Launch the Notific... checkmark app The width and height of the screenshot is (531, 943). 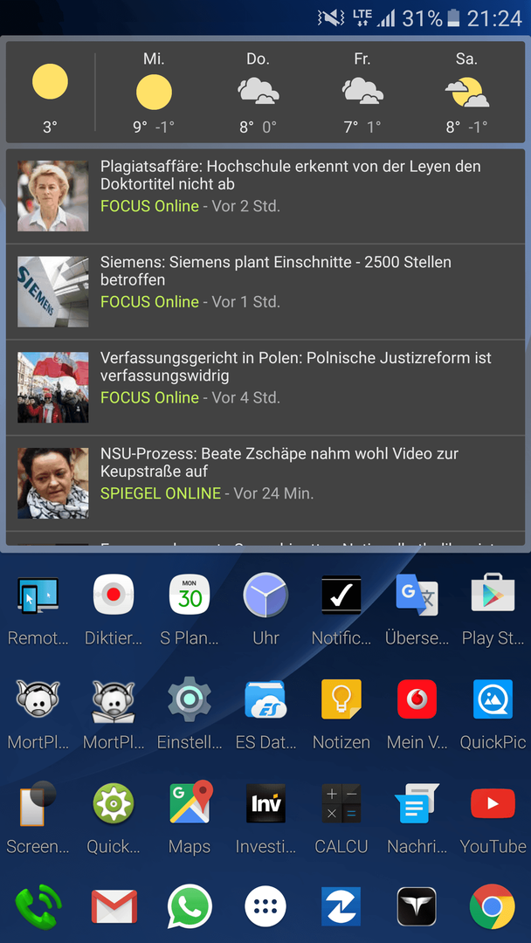[x=341, y=595]
